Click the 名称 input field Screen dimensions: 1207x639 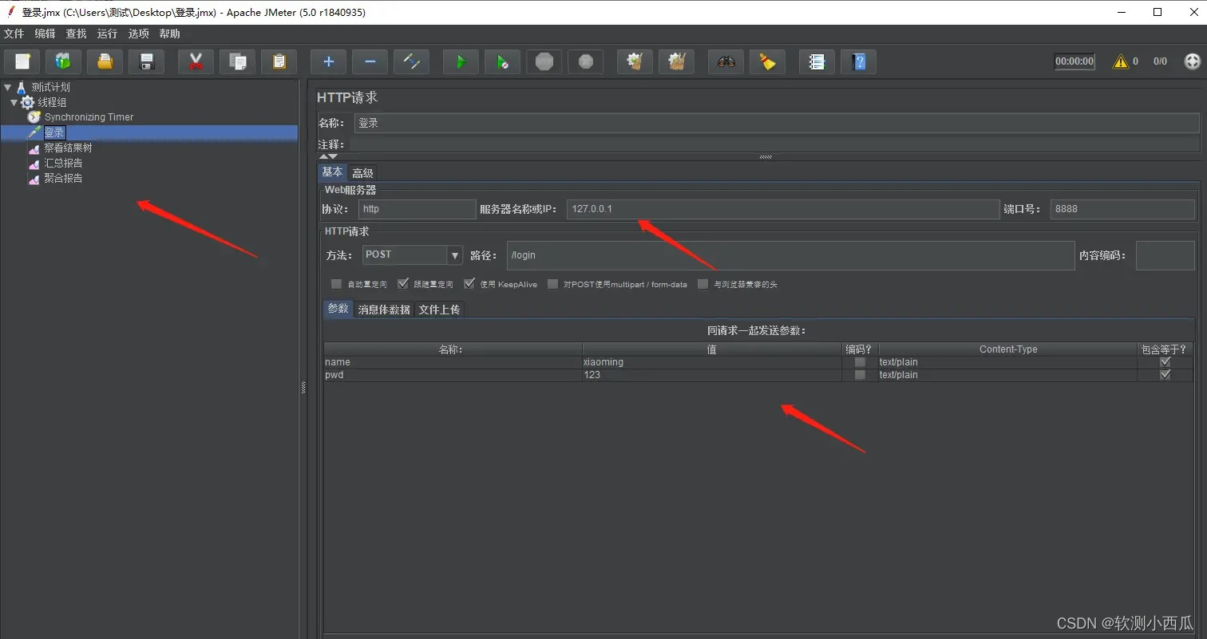pos(777,124)
